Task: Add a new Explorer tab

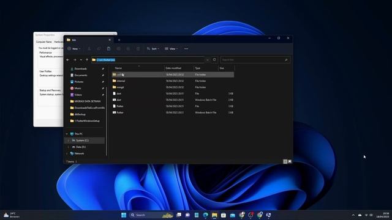Action: pyautogui.click(x=119, y=40)
